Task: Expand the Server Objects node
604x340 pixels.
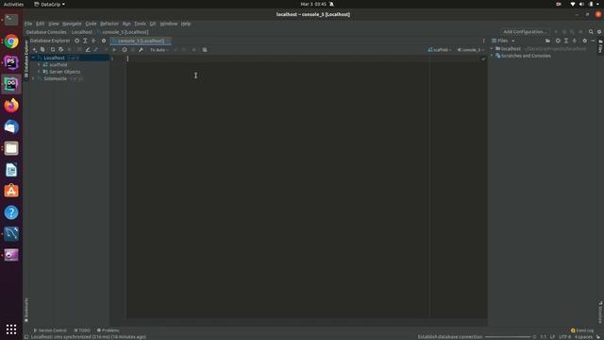Action: (39, 72)
